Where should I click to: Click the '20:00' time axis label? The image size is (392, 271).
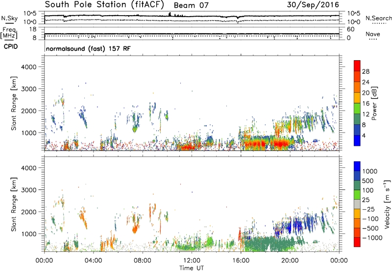[290, 261]
